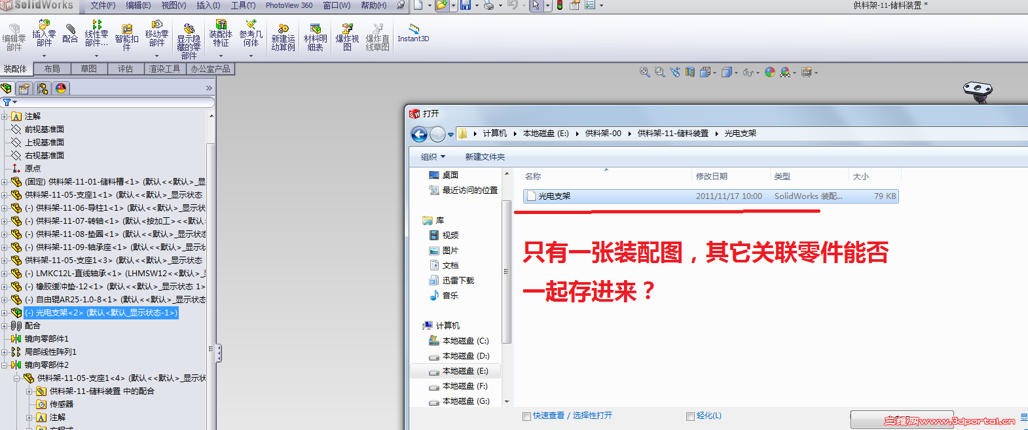This screenshot has width=1028, height=430.
Task: Open the 组织 dropdown in Open dialog
Action: click(x=433, y=157)
